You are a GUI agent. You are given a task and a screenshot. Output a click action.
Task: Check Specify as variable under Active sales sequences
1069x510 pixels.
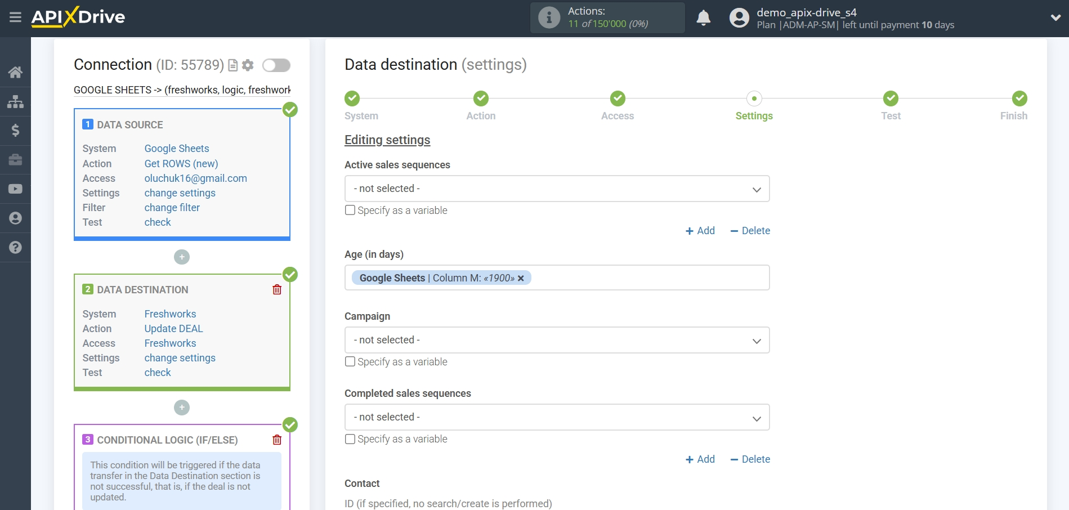pos(350,210)
